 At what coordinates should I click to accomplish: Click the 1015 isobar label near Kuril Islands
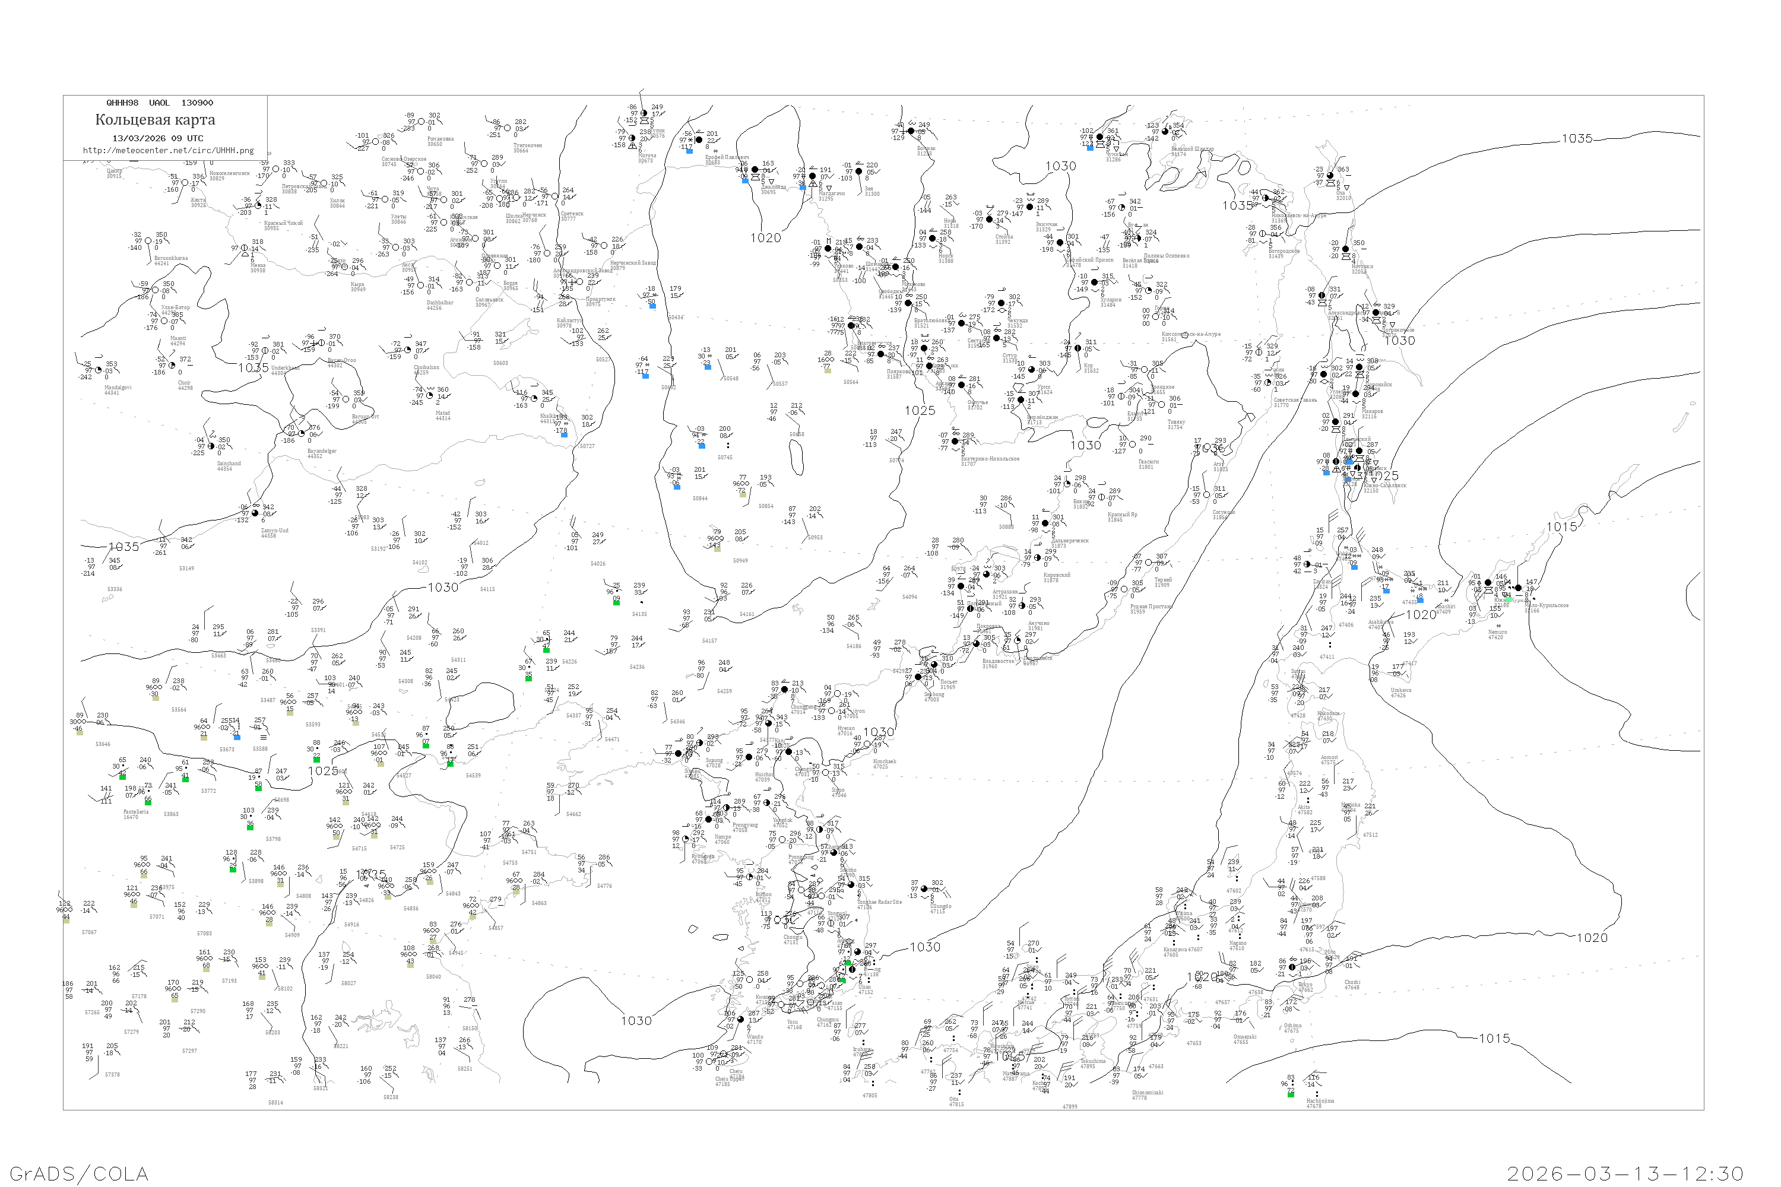(x=1561, y=527)
